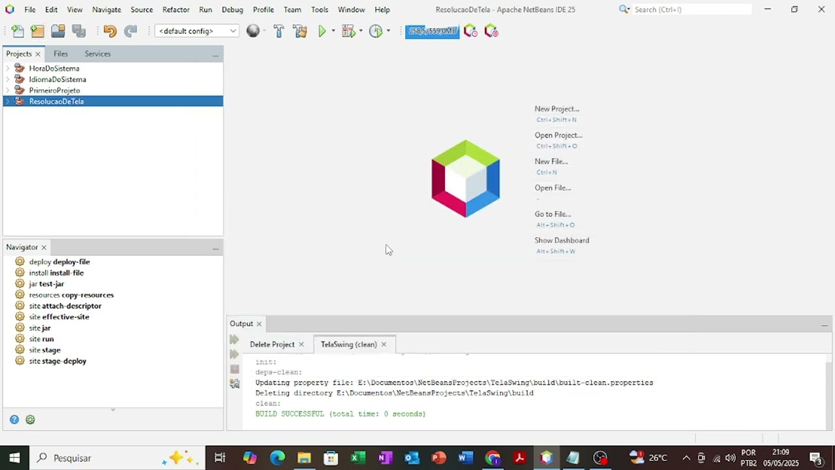Click the Open File... shortcut link
The width and height of the screenshot is (835, 470).
point(553,188)
